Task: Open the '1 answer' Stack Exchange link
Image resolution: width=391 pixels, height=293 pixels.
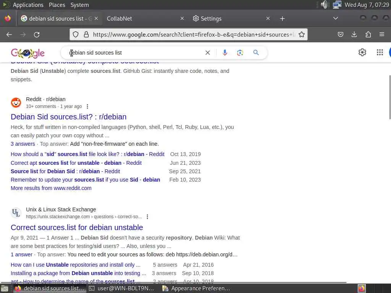Action: 21,254
